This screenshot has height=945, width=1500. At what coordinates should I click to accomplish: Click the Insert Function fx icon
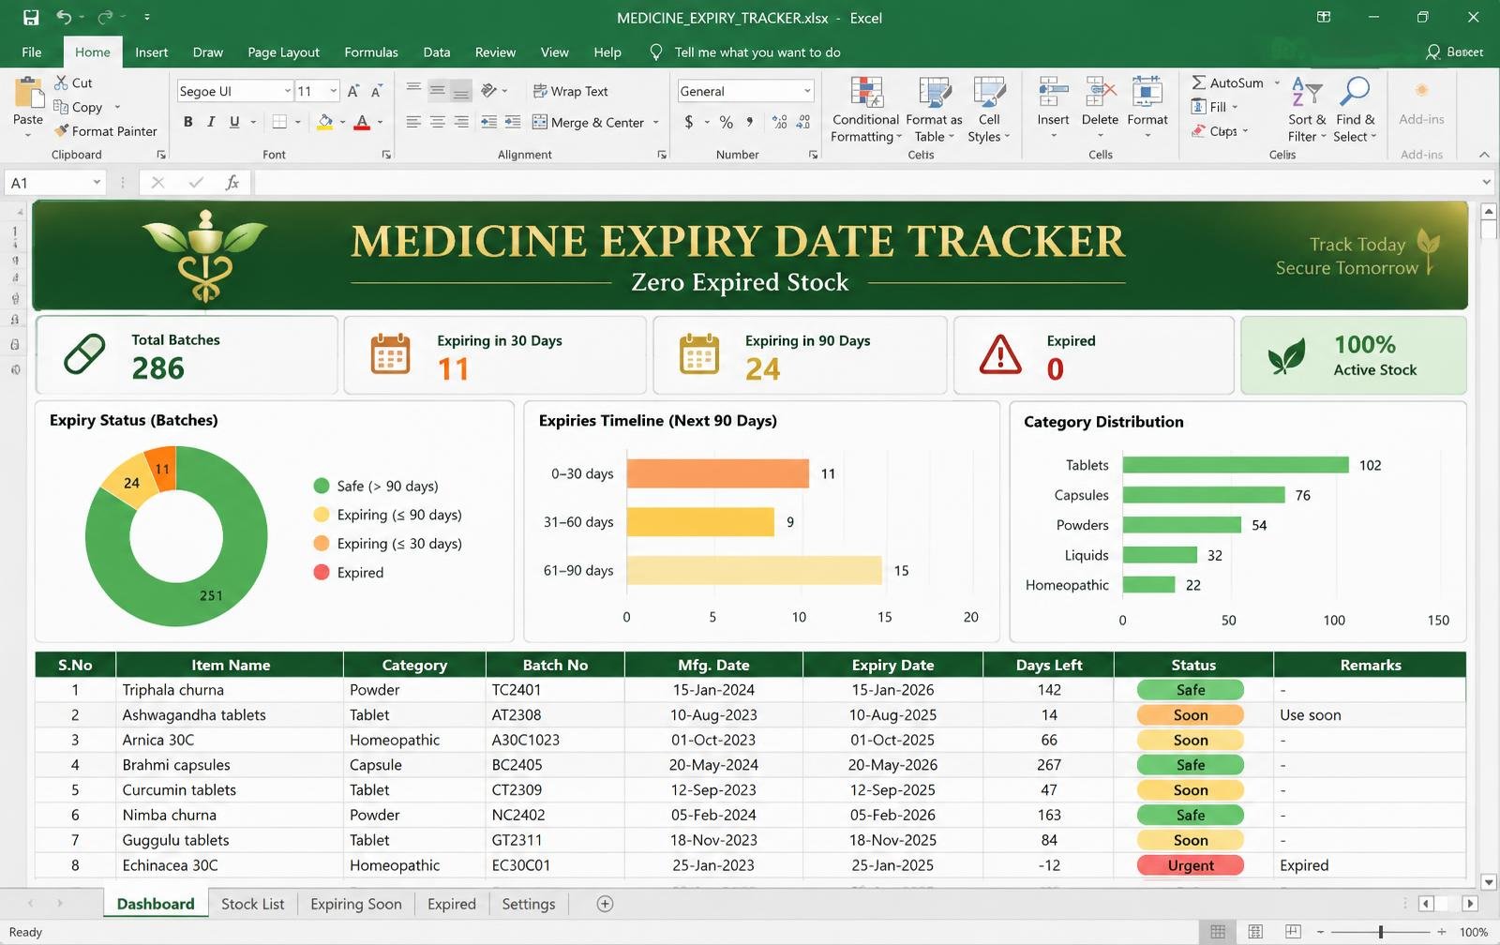point(232,183)
